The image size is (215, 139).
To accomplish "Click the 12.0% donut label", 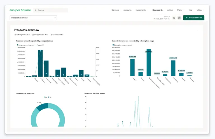I will [x=39, y=102].
